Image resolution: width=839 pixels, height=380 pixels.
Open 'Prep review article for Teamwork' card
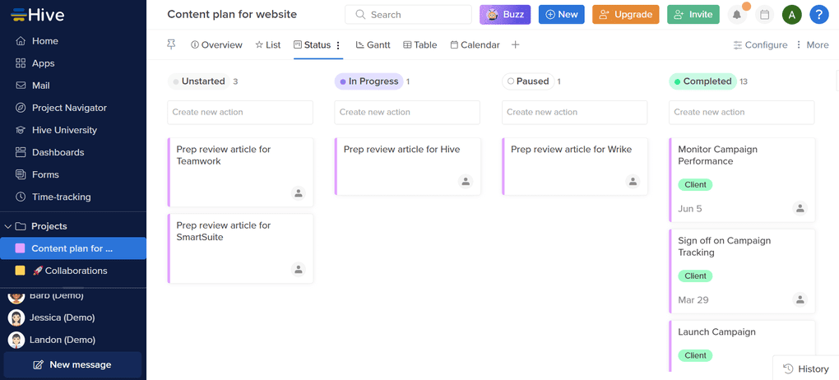240,172
